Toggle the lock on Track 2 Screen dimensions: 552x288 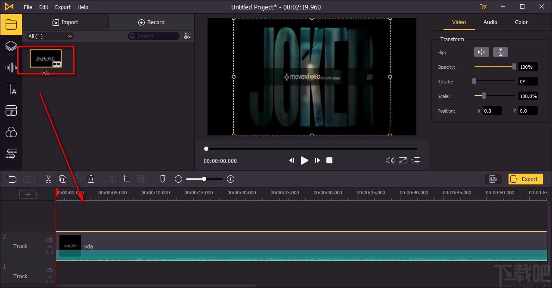click(x=50, y=250)
